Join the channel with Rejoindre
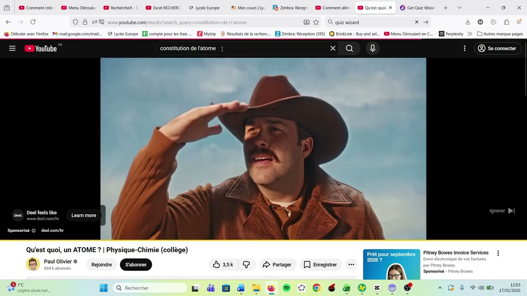 (x=101, y=265)
